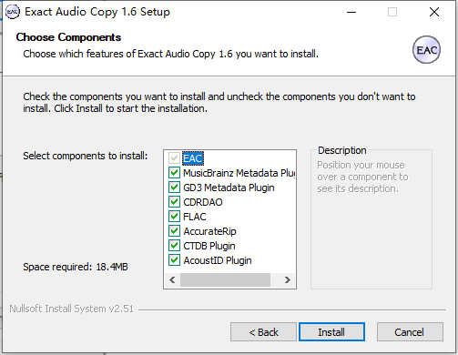The width and height of the screenshot is (458, 355).
Task: Click the left scroll arrow of the list
Action: pyautogui.click(x=172, y=279)
